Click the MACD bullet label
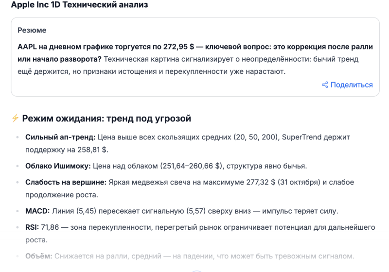 click(37, 211)
